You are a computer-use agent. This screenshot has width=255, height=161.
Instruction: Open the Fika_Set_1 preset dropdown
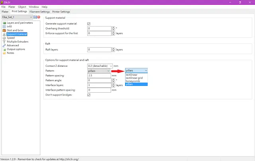17,17
